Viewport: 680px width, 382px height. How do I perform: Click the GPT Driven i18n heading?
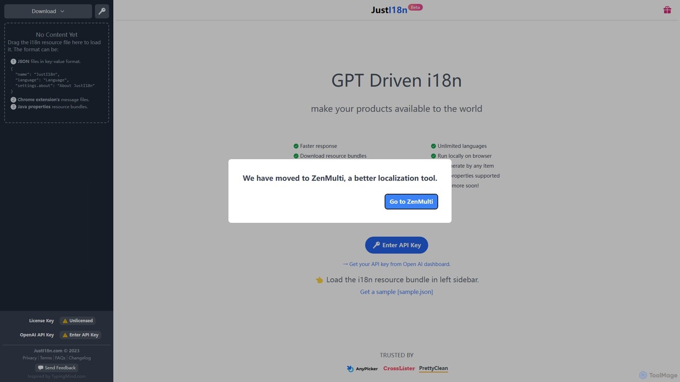coord(396,81)
